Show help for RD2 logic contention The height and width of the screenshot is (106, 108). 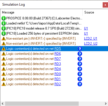pos(80,84)
